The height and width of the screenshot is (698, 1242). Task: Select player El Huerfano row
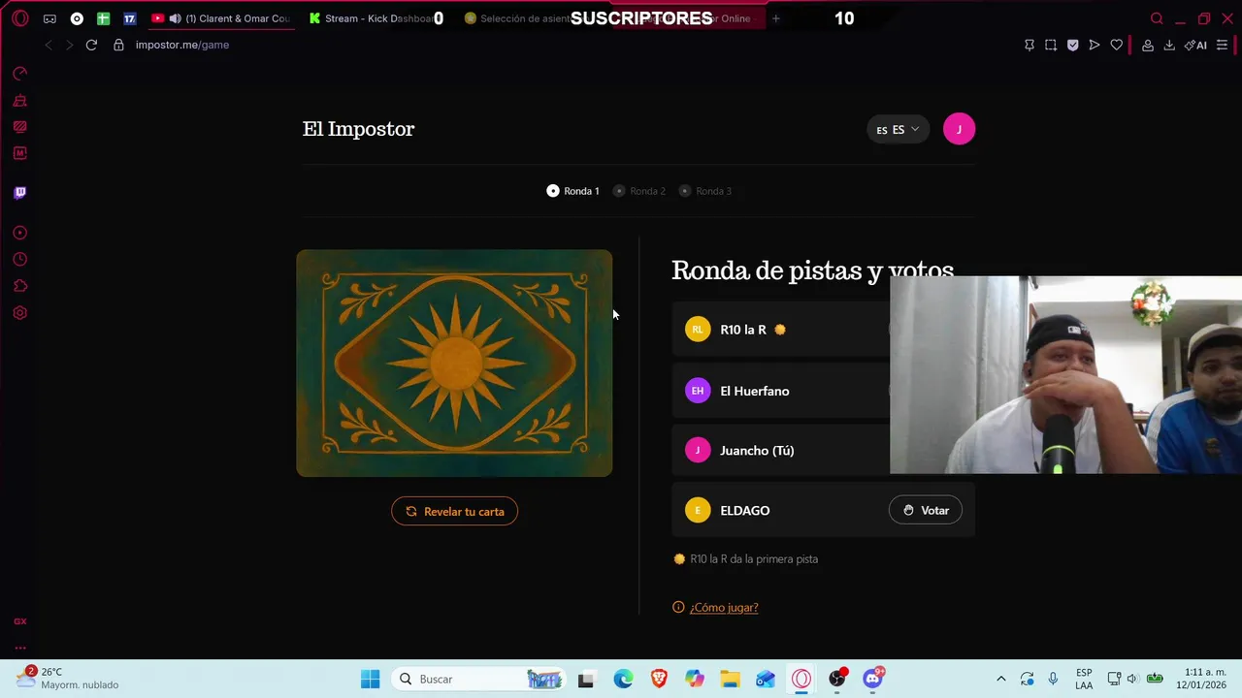point(780,391)
